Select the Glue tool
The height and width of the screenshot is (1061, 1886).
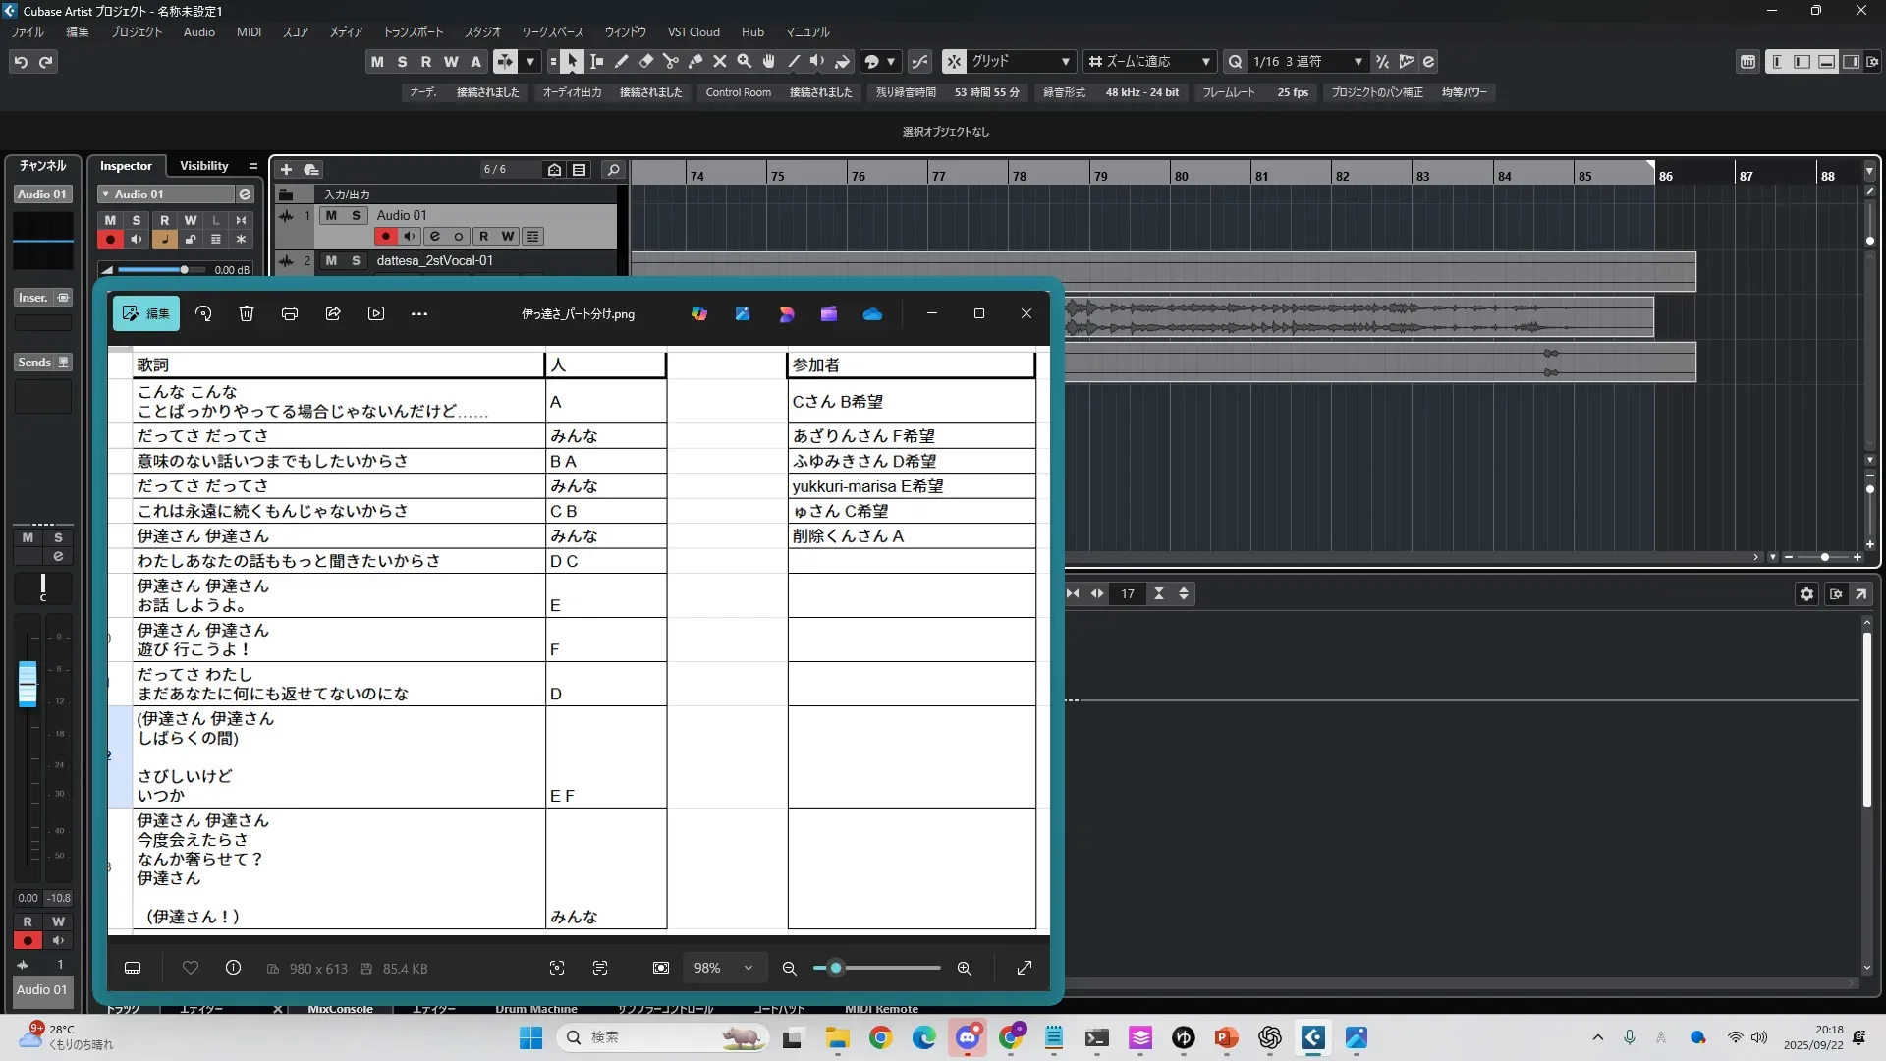pos(695,62)
